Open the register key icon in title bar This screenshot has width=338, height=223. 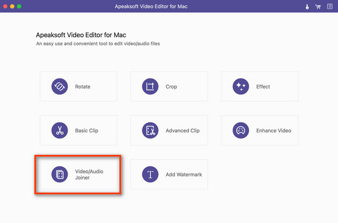[307, 7]
